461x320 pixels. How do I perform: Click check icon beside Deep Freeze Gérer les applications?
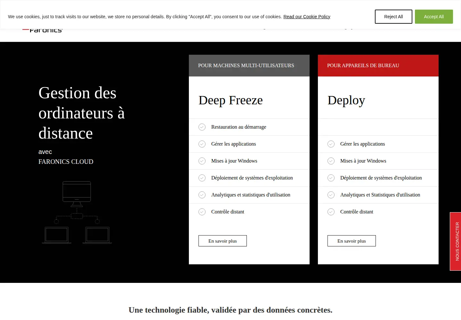202,144
